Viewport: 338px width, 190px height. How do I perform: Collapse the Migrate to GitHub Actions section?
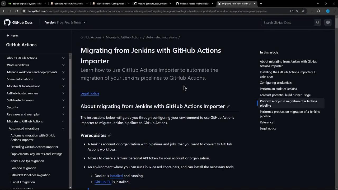tap(63, 121)
